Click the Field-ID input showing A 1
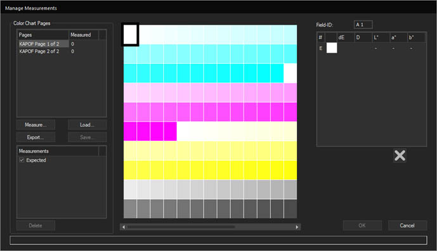Viewport: 437px width, 251px height. 363,25
